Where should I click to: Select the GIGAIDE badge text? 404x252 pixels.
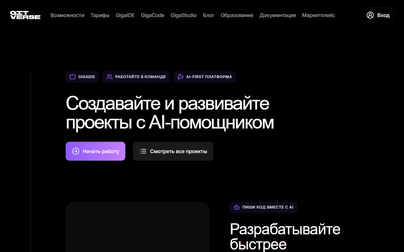86,77
